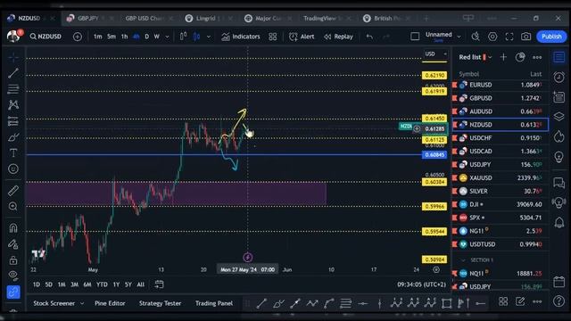Viewport: 571px width, 321px height.
Task: Select the YTD date range
Action: (x=102, y=284)
